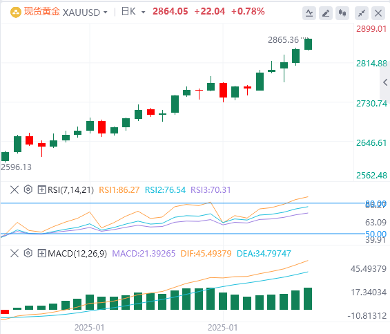Screen dimensions: 390x334
Task: Close the chart panel with X
Action: coord(378,13)
